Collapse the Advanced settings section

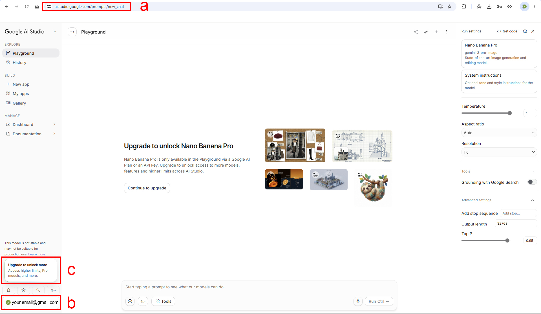[533, 200]
